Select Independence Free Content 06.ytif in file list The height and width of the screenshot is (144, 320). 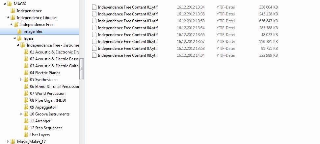point(128,41)
